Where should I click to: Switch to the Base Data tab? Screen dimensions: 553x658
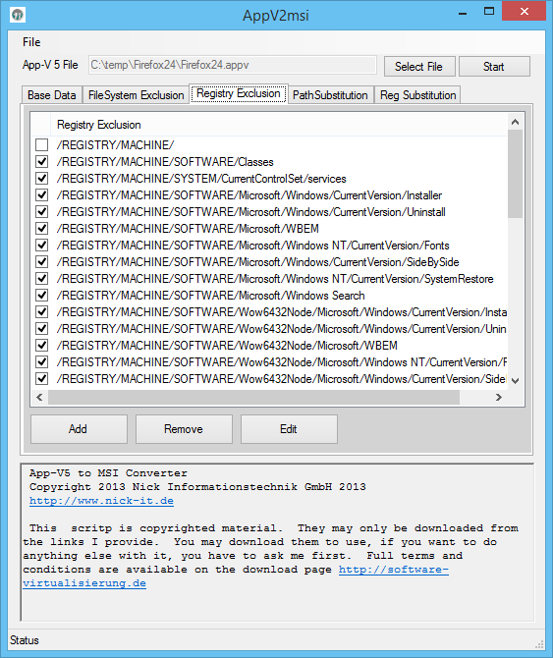pyautogui.click(x=52, y=95)
